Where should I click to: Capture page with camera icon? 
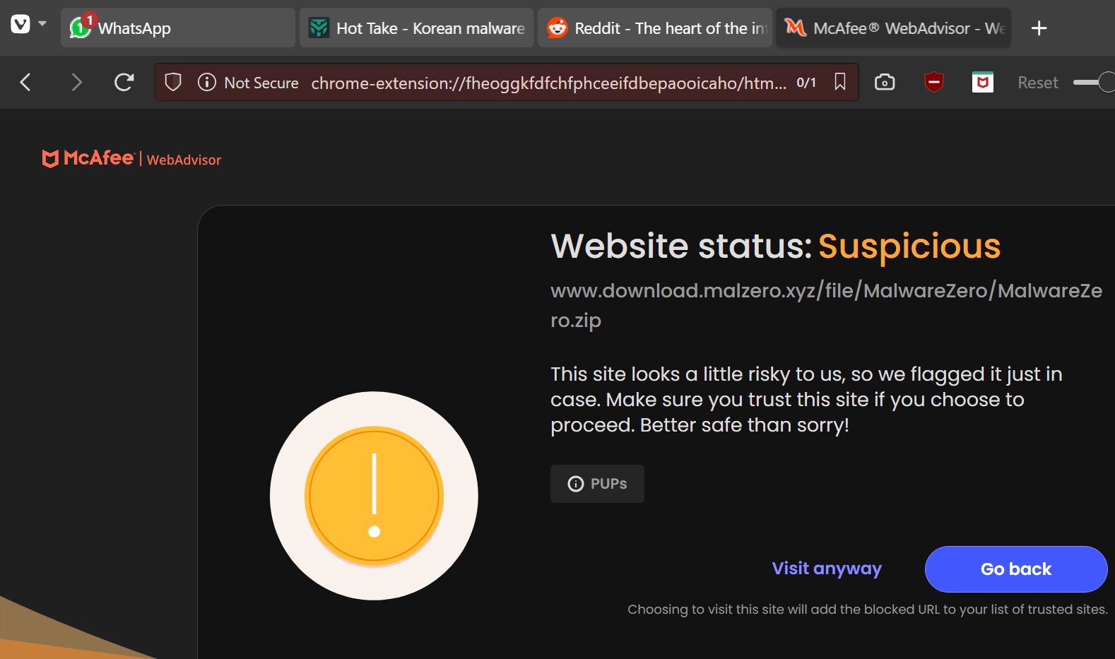tap(885, 83)
